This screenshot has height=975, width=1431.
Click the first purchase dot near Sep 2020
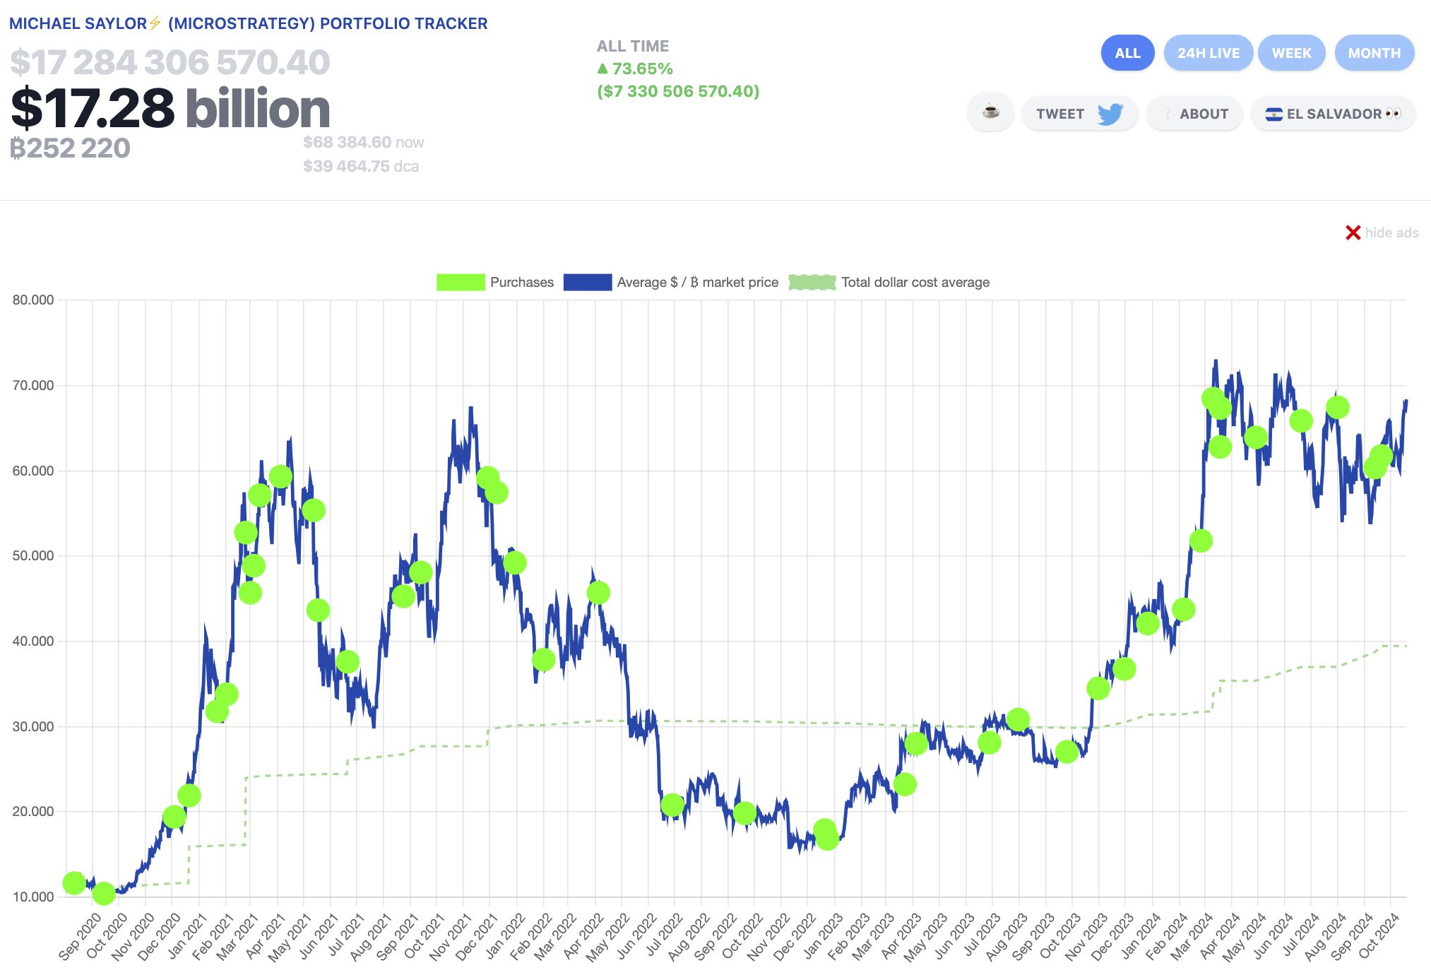pyautogui.click(x=74, y=882)
